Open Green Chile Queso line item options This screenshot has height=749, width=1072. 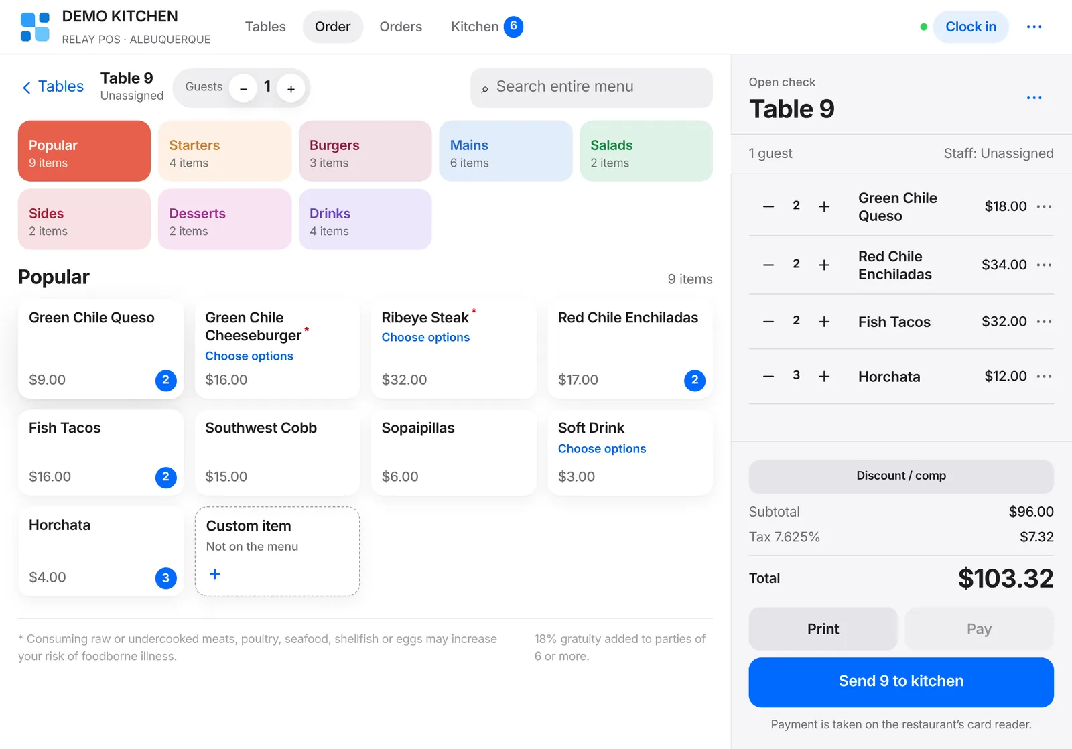1044,206
